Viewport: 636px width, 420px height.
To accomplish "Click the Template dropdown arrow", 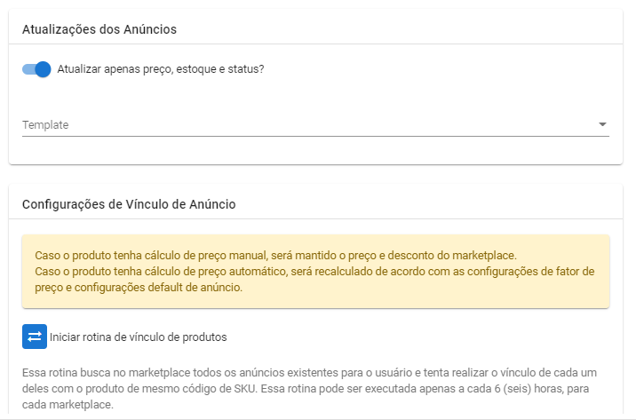I will pyautogui.click(x=602, y=124).
